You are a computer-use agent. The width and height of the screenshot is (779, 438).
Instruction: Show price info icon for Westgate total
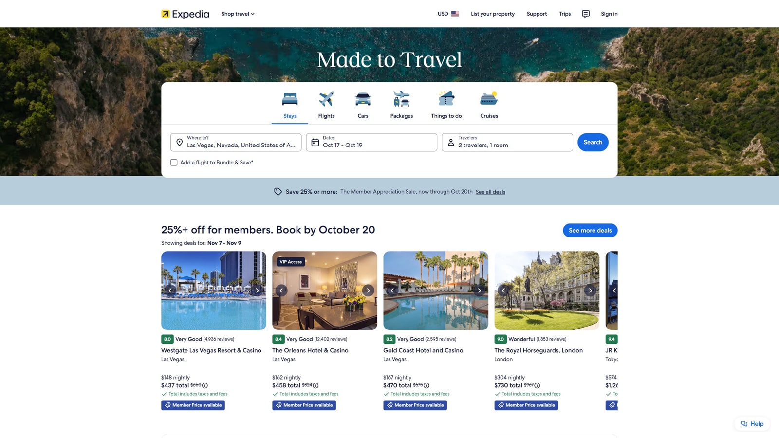click(x=205, y=385)
